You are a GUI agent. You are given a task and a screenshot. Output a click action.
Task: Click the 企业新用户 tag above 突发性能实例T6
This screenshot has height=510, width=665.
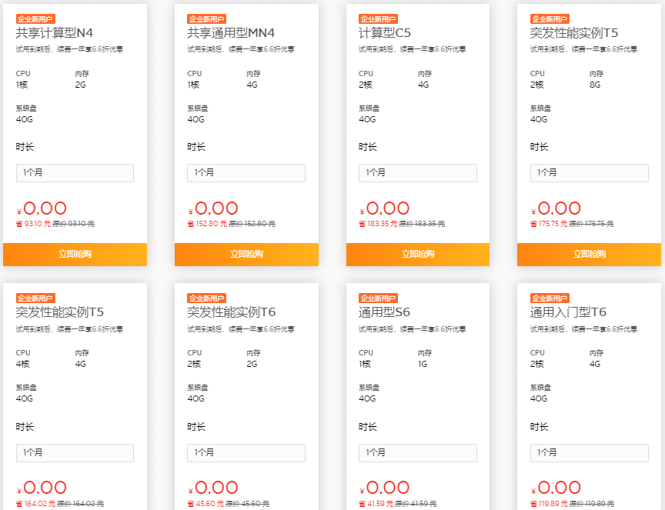[207, 298]
